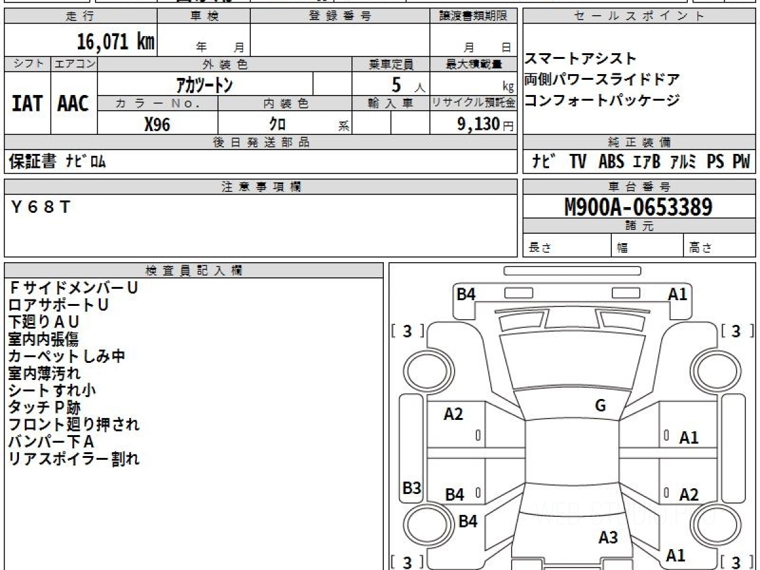Image resolution: width=760 pixels, height=570 pixels.
Task: Select the 保証書 ナビロム entry
Action: (x=57, y=161)
